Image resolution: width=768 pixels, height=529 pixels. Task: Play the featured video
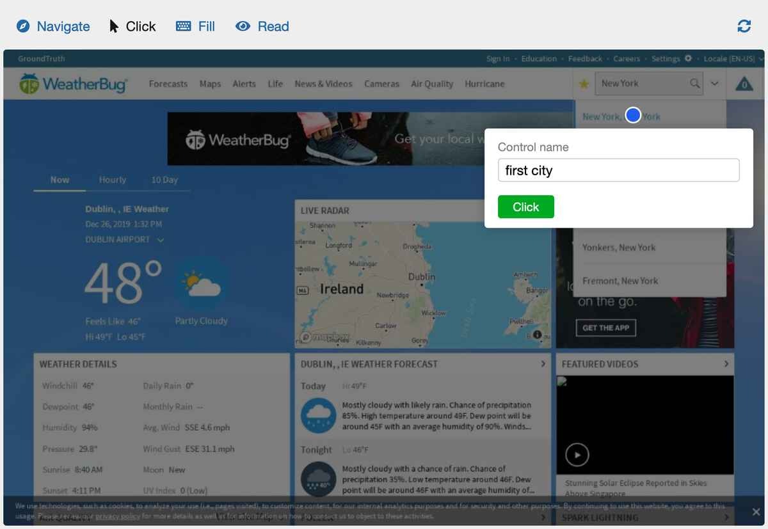(577, 455)
